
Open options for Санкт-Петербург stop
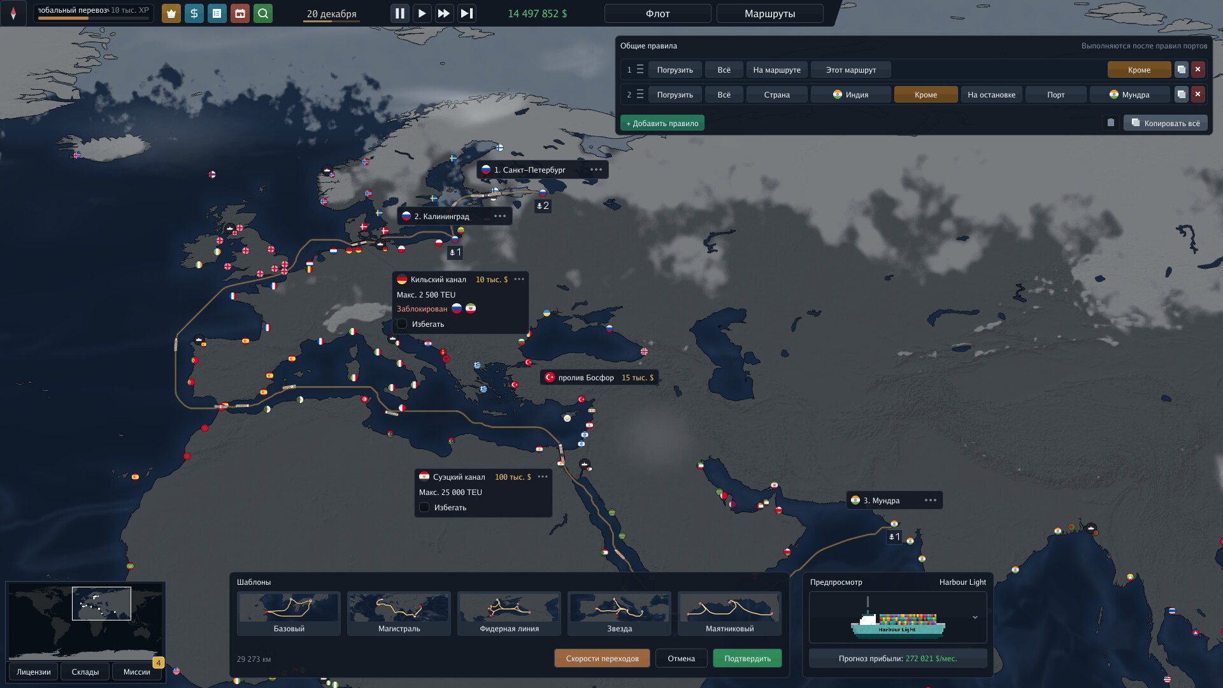(x=596, y=169)
